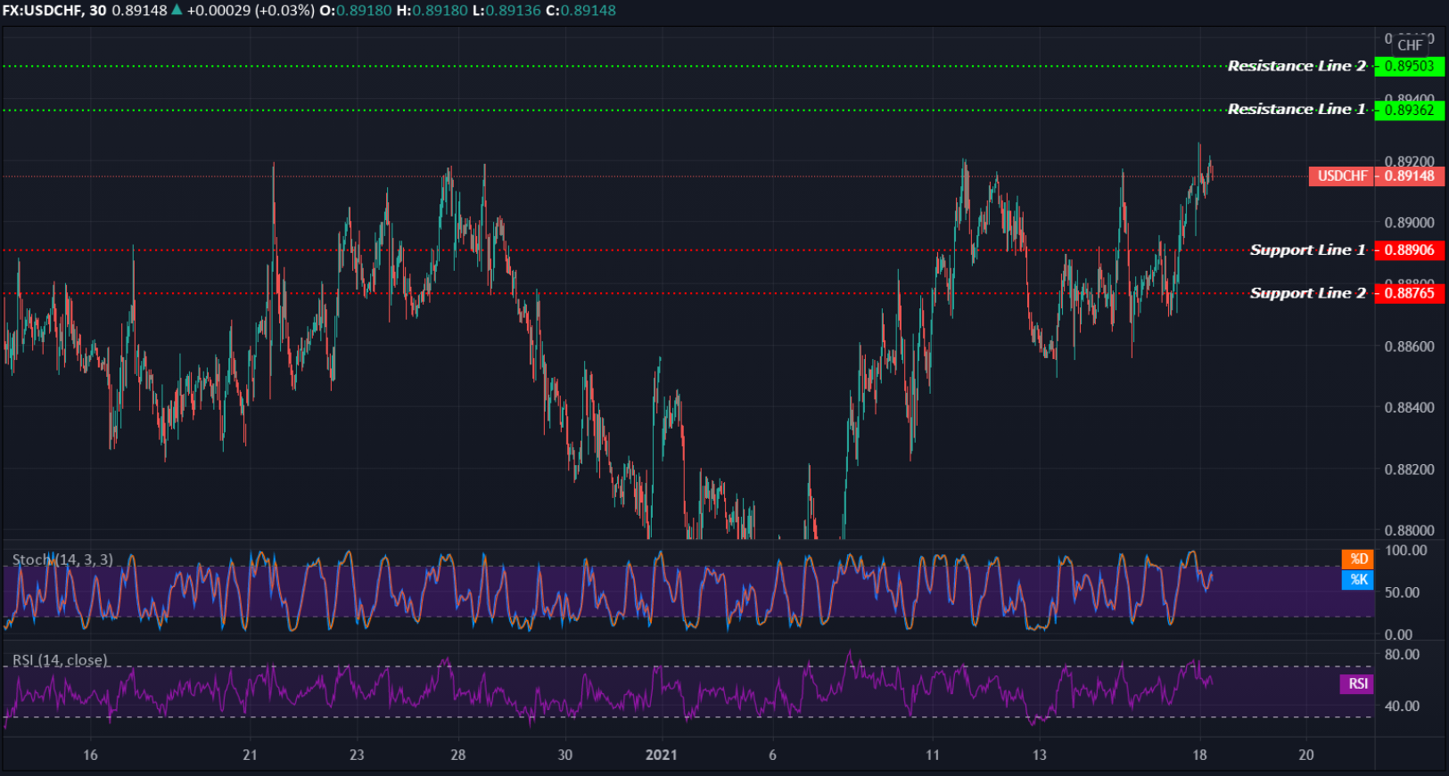Click the 0.88600 price axis label

click(x=1410, y=346)
